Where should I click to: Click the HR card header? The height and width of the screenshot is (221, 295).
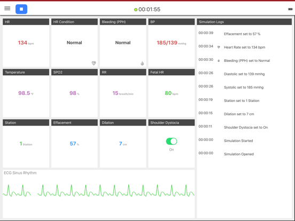coord(26,22)
